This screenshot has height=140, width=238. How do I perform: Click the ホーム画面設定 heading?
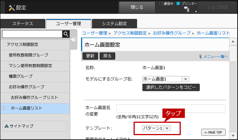102,45
